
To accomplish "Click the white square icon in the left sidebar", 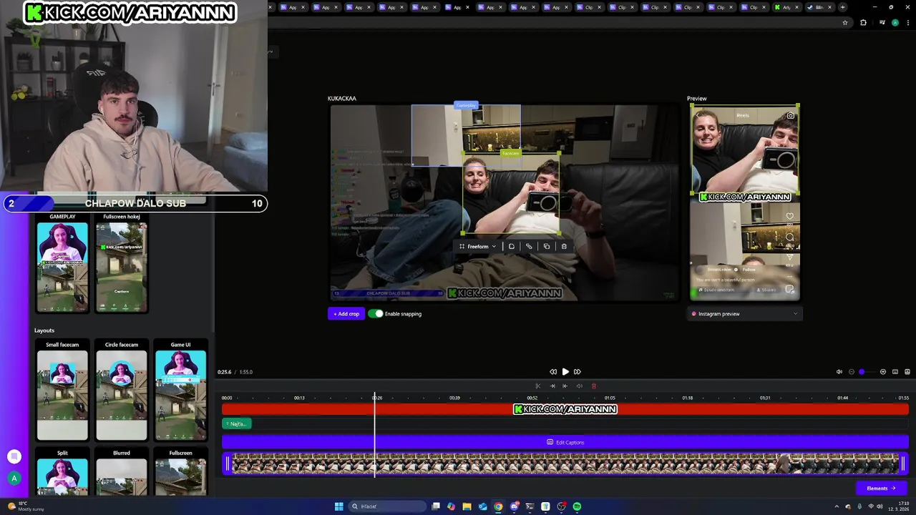I will point(14,456).
